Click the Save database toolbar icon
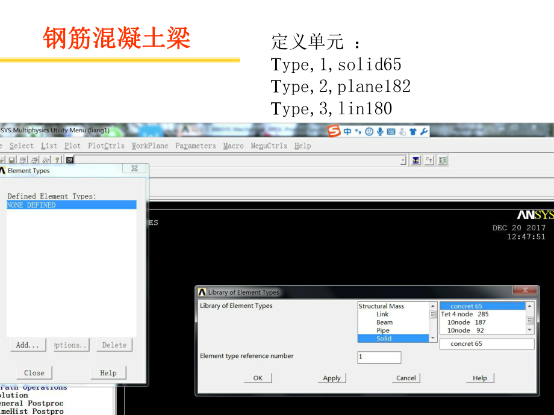The image size is (554, 415). coord(11,160)
